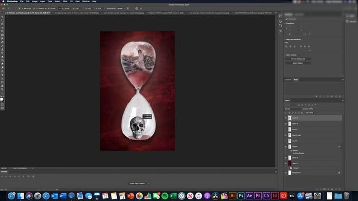The width and height of the screenshot is (358, 201).
Task: Switch to the Paths tab
Action: coord(296,80)
